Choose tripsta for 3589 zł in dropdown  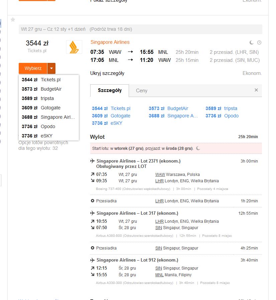(x=49, y=98)
